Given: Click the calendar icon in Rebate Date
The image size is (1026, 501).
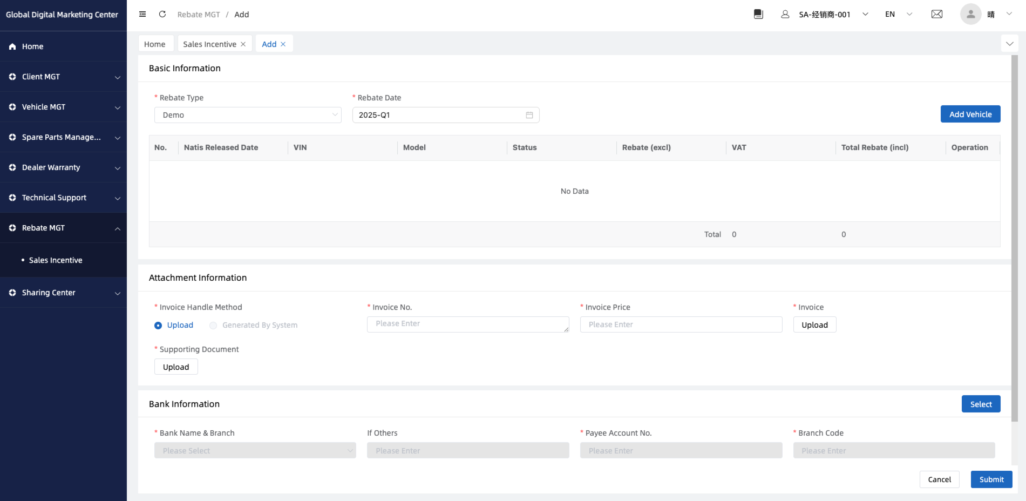Looking at the screenshot, I should pyautogui.click(x=529, y=115).
